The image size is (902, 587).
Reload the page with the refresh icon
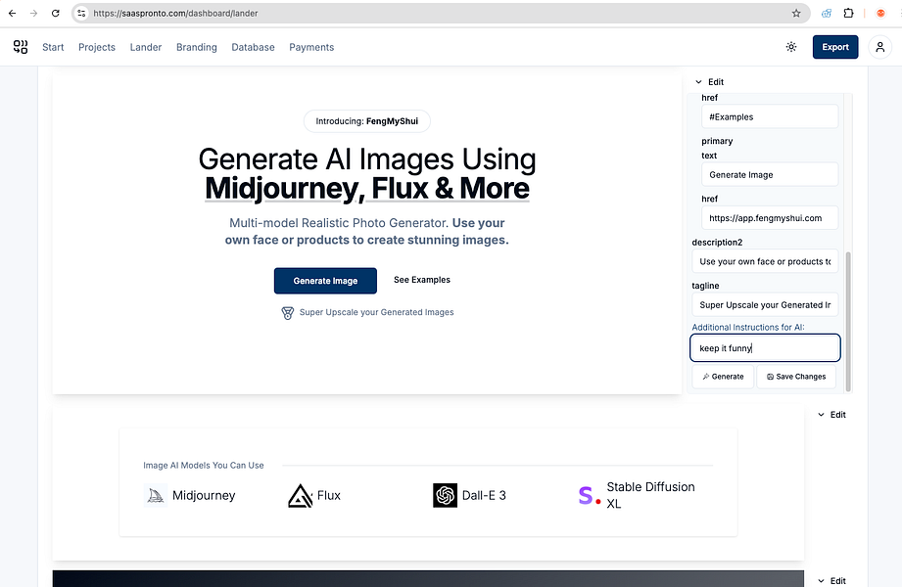pyautogui.click(x=55, y=14)
